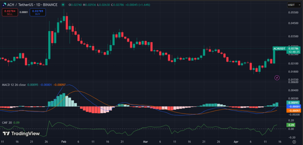Click the blue -0.00001 MACD axis label
The width and height of the screenshot is (303, 145).
click(294, 106)
